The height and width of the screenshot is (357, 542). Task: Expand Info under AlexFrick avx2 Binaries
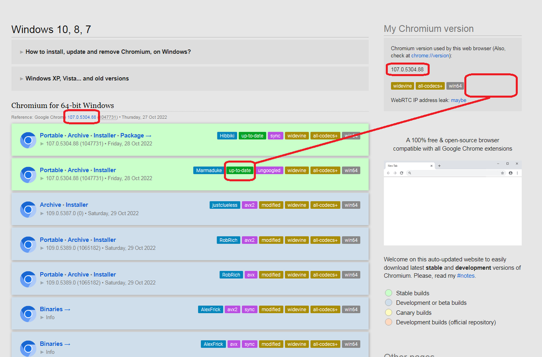(47, 318)
